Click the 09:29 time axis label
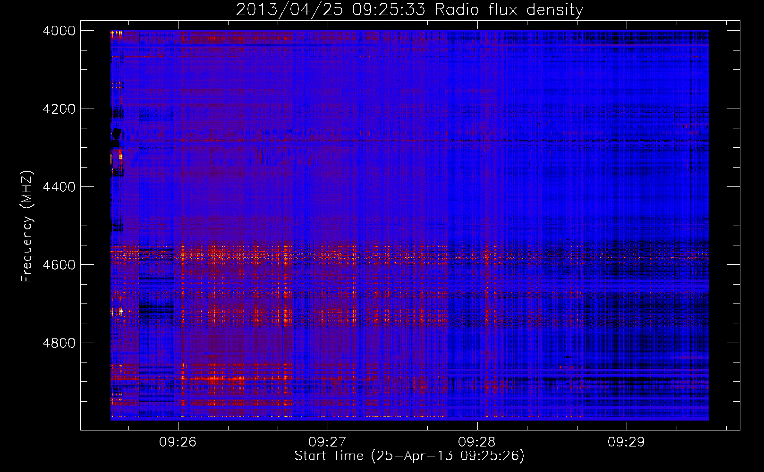 tap(626, 442)
